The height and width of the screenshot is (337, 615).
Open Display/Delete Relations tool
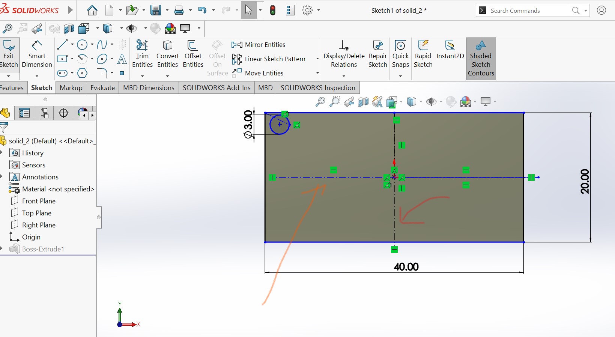click(344, 54)
